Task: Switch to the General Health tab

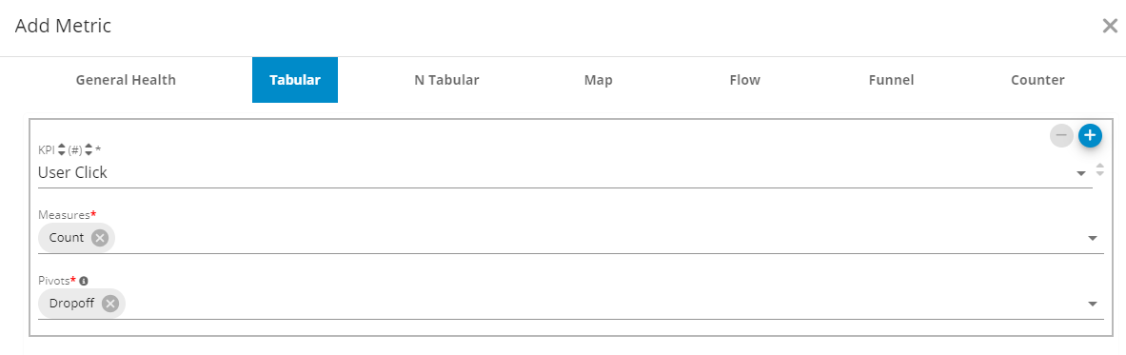Action: click(x=126, y=80)
